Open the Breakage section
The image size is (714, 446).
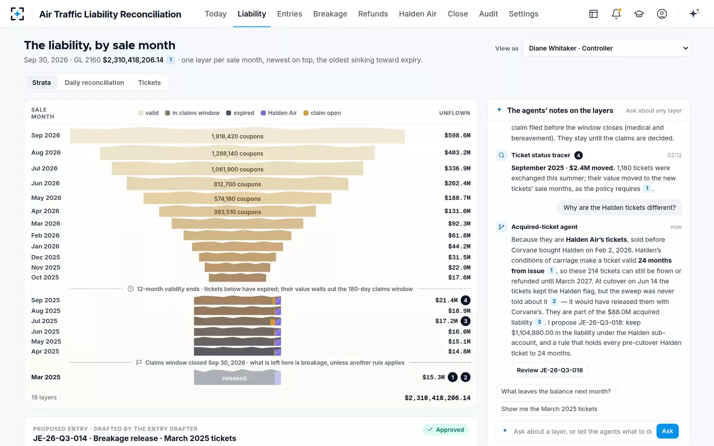coord(330,14)
